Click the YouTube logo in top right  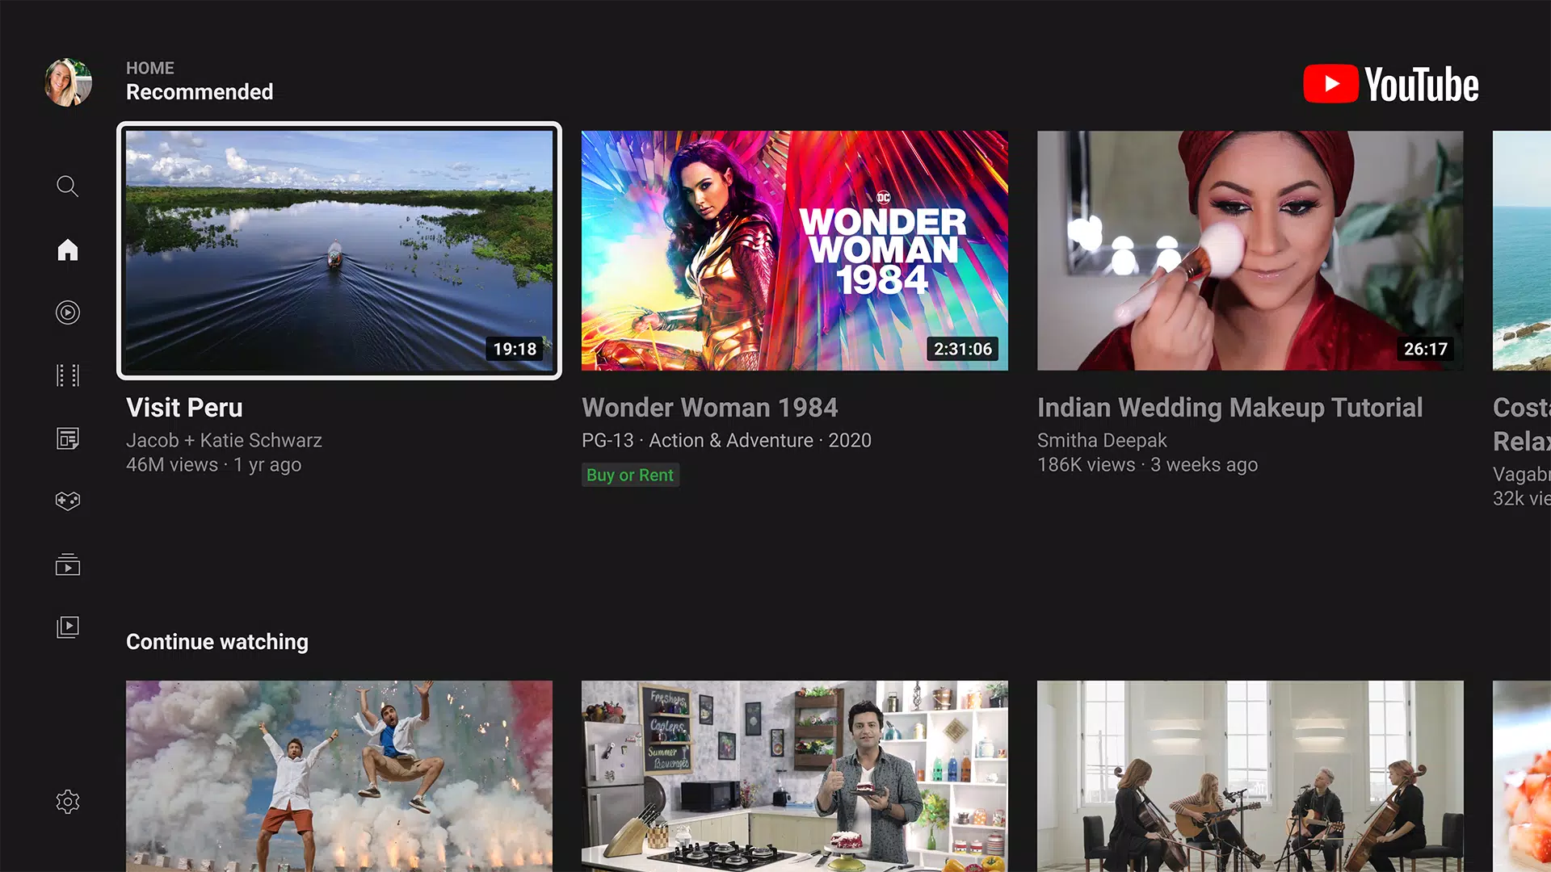click(x=1391, y=84)
